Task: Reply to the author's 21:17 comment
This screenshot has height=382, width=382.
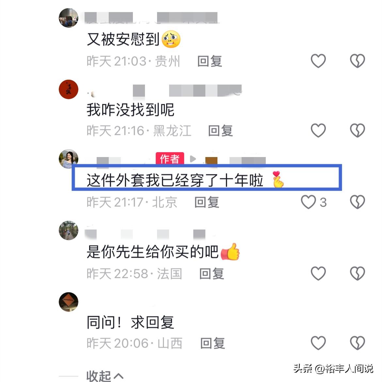Action: [207, 202]
